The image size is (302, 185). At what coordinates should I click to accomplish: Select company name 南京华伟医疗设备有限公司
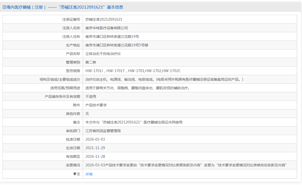[x=107, y=28]
